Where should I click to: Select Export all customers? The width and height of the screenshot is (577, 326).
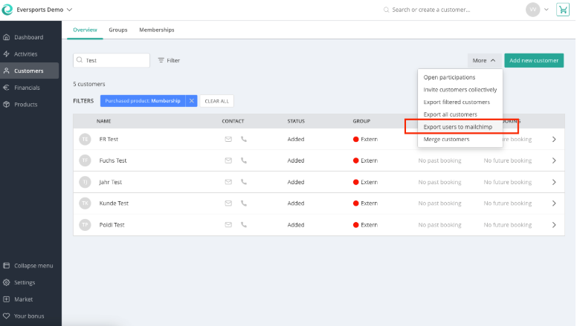click(x=450, y=114)
